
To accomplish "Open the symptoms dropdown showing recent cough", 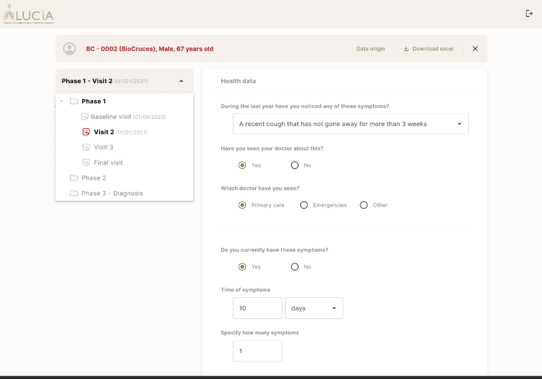I will pyautogui.click(x=351, y=124).
